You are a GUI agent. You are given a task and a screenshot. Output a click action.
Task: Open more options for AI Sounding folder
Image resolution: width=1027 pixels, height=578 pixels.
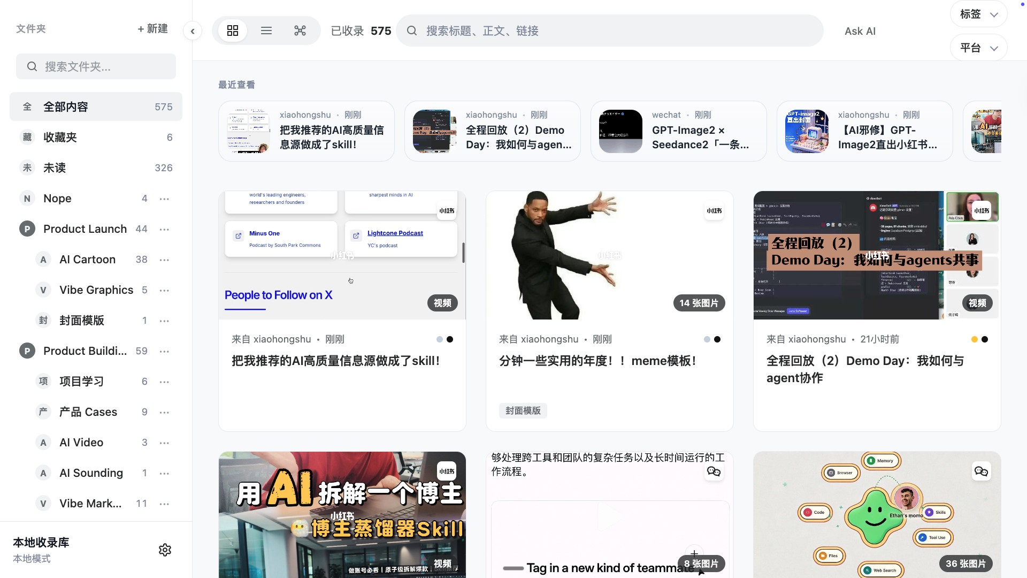click(x=164, y=473)
